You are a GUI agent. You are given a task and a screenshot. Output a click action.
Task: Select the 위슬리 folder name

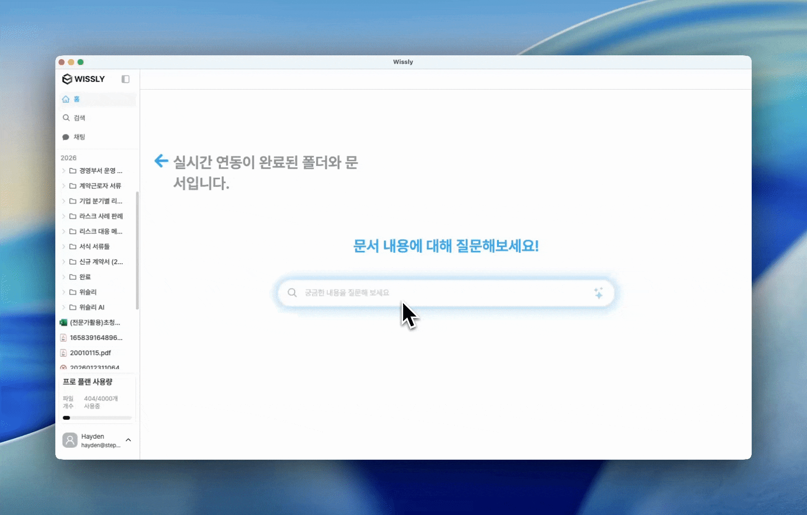click(x=88, y=292)
